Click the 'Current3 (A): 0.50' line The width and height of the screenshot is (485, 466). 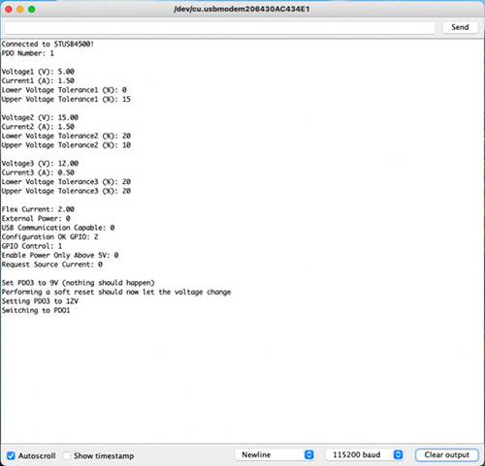[38, 172]
